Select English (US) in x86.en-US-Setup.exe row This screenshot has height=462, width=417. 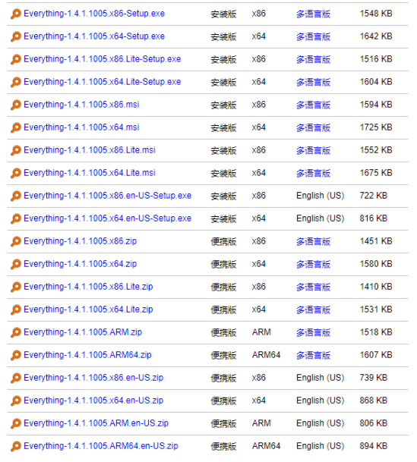(321, 196)
